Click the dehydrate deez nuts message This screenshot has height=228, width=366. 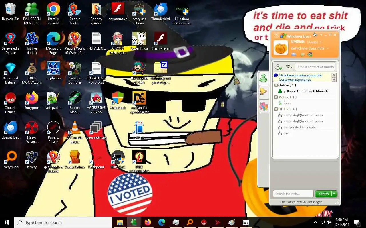point(308,48)
